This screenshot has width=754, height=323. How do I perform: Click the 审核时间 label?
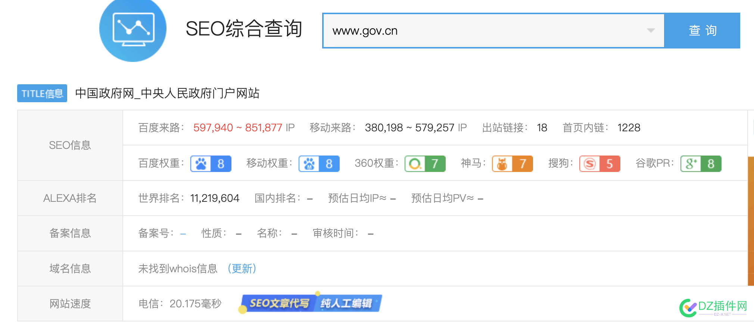(335, 233)
